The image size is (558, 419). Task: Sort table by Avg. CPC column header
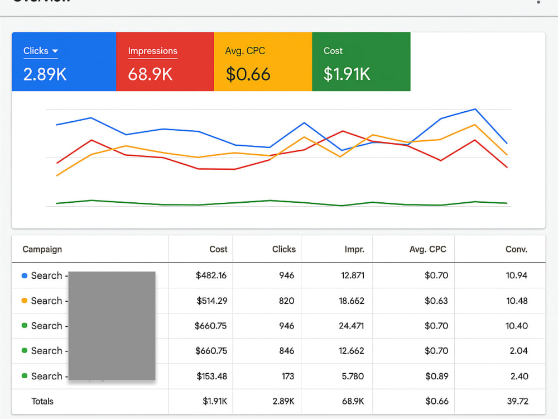(427, 249)
